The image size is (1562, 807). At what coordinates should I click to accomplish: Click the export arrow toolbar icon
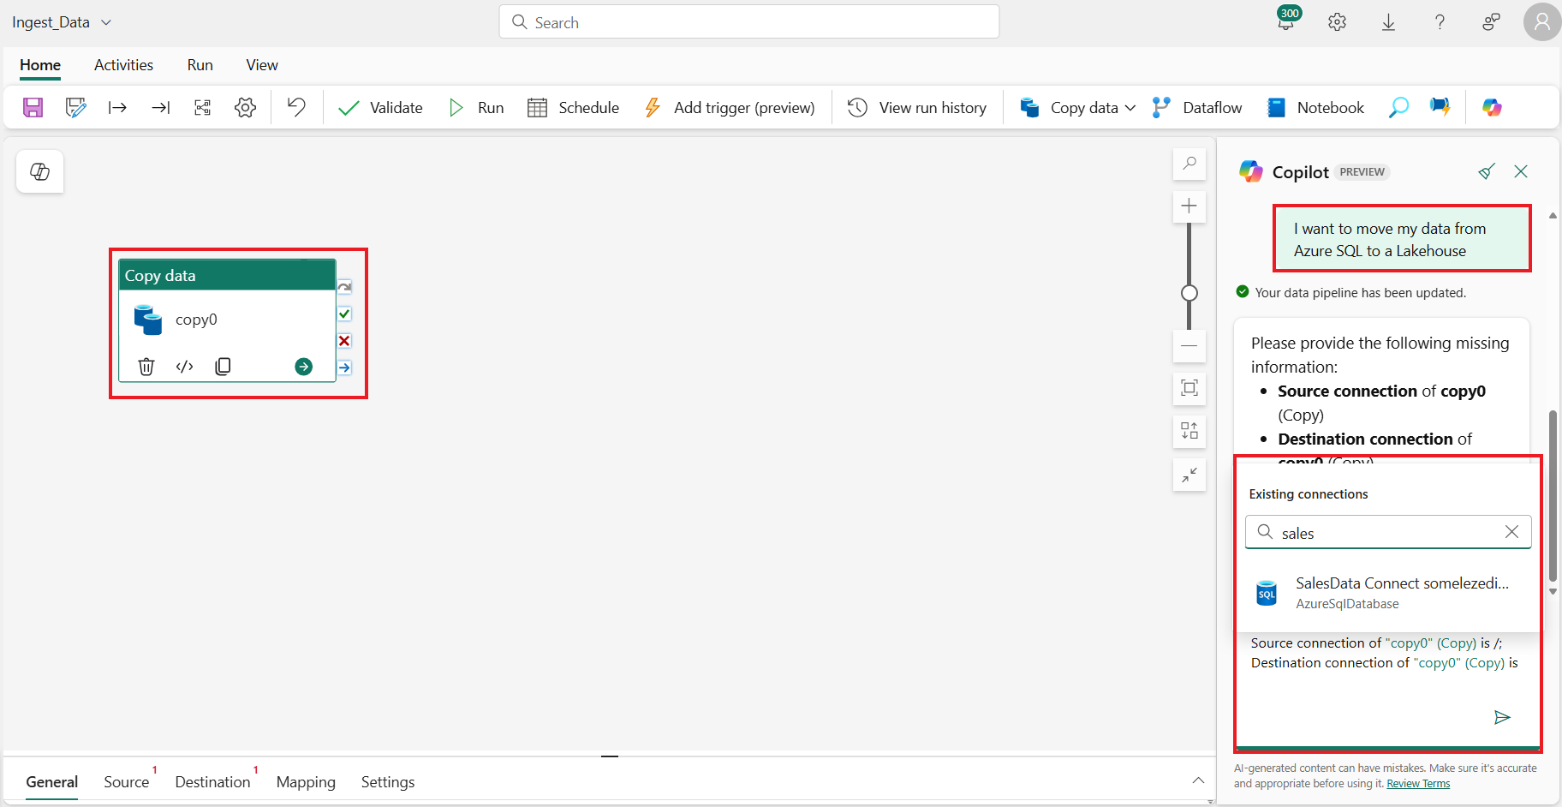click(117, 107)
